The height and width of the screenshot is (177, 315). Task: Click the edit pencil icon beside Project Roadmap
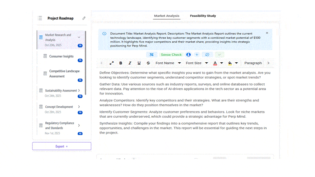pyautogui.click(x=84, y=18)
